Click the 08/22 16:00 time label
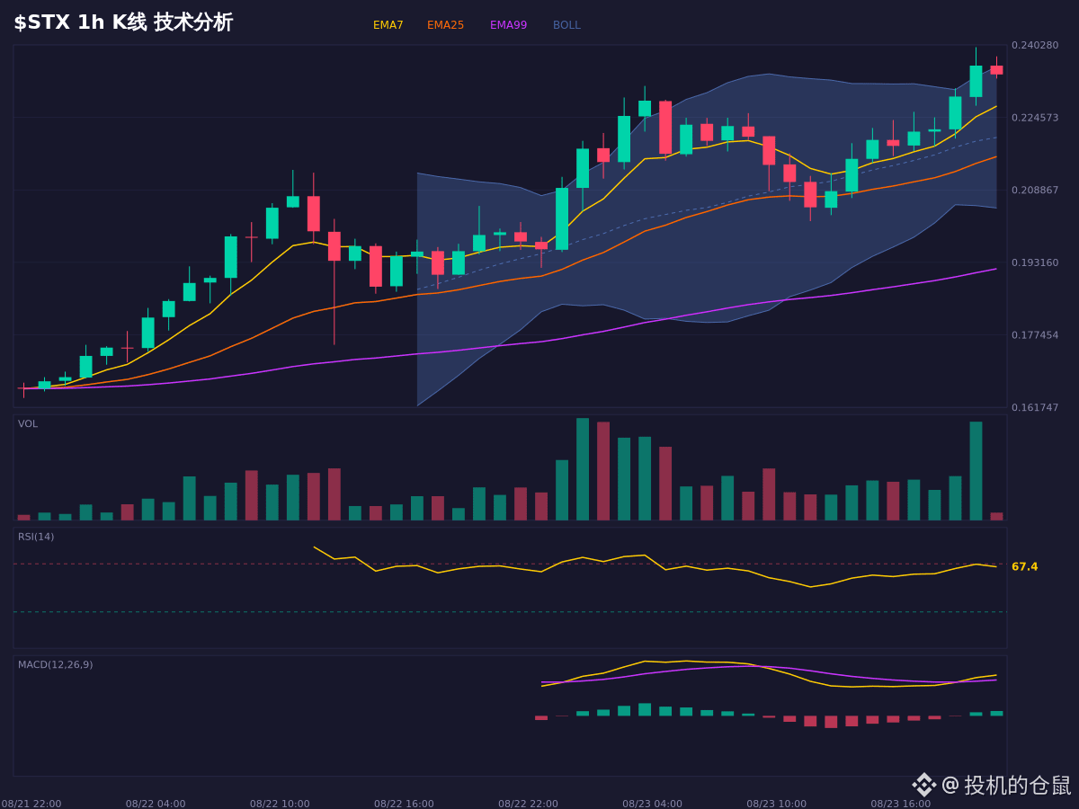Viewport: 1079px width, 809px height. point(404,804)
